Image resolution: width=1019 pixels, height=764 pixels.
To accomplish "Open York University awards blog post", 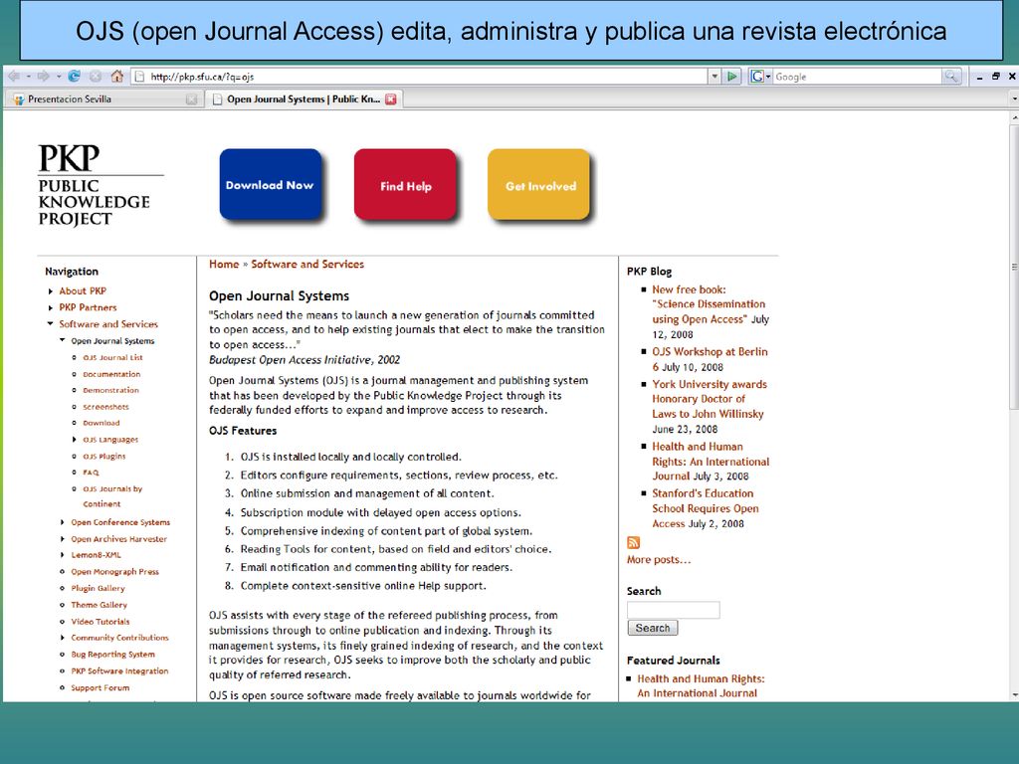I will pos(709,399).
